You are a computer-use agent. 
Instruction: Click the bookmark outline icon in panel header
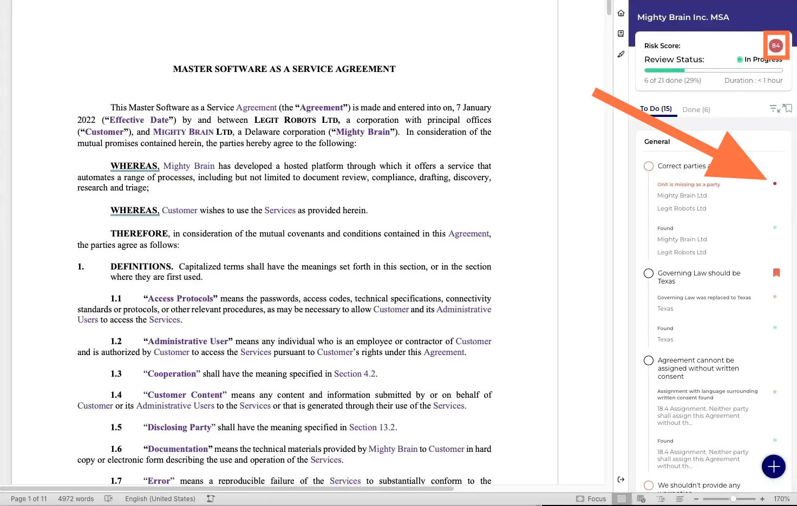click(788, 108)
